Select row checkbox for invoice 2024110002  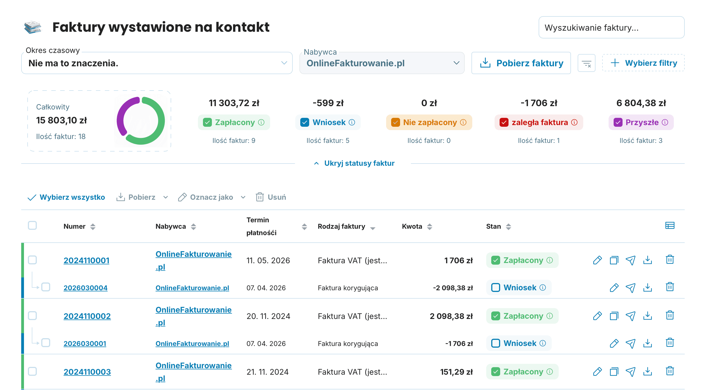point(32,316)
